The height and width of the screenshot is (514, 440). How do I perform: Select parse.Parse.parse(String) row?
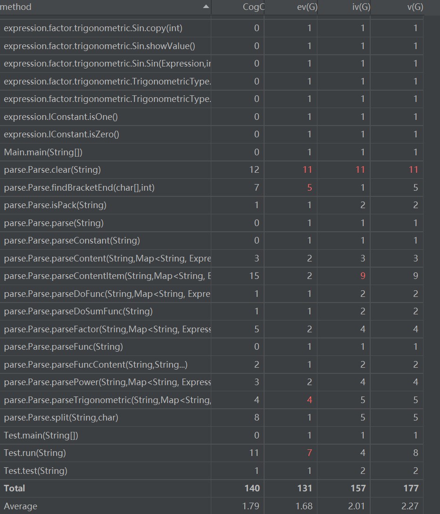pyautogui.click(x=212, y=223)
